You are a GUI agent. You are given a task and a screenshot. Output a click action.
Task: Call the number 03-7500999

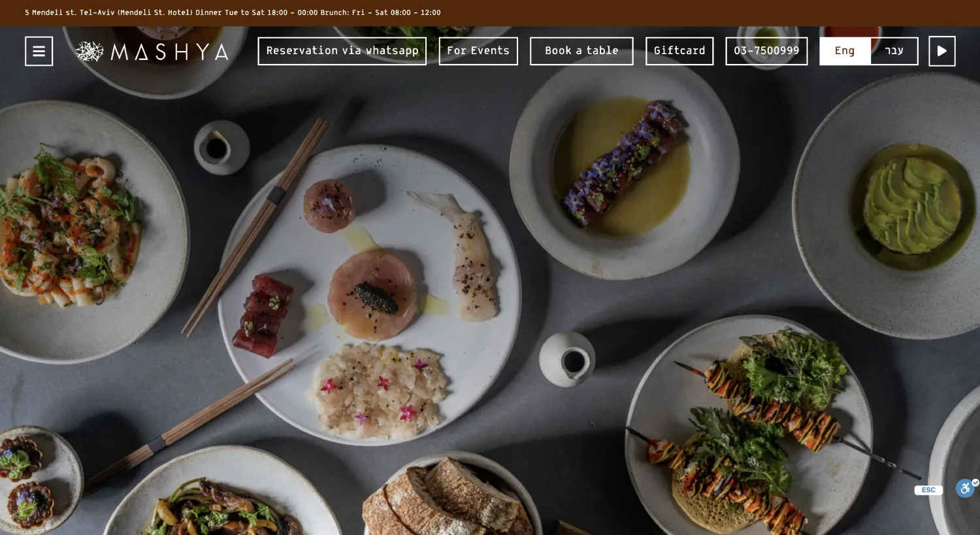click(x=766, y=51)
